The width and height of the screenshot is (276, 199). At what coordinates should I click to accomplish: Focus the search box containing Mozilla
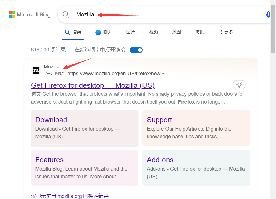point(164,14)
